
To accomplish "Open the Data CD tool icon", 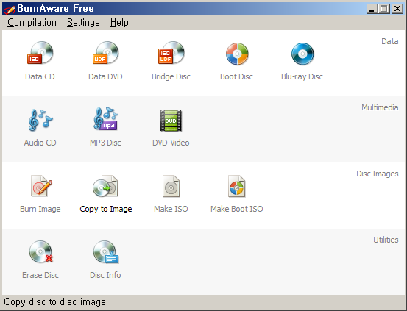I will [40, 53].
